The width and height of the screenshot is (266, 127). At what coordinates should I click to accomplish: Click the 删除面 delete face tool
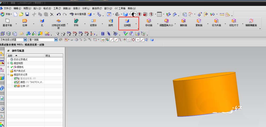point(183,23)
